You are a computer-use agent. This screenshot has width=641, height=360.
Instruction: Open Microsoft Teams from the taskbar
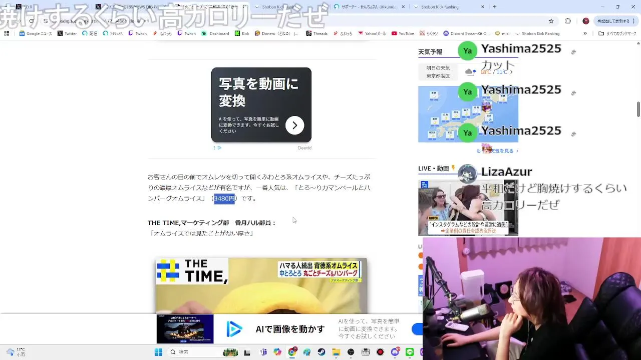(x=263, y=352)
